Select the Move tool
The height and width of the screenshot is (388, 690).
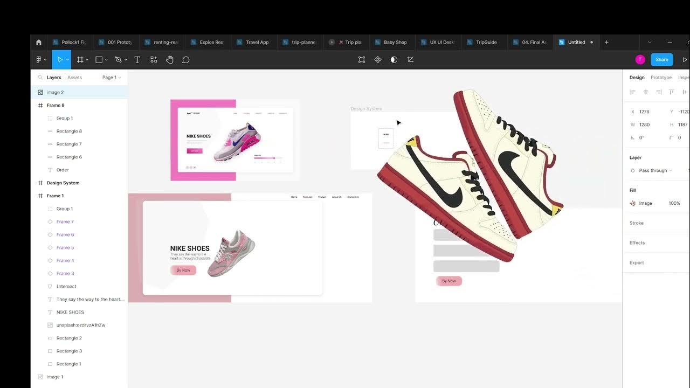(59, 60)
